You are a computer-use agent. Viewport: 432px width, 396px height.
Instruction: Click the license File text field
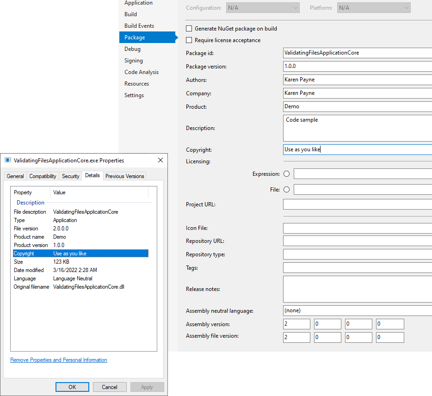[363, 190]
